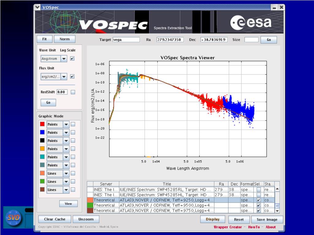Check the box for the red series
The height and width of the screenshot is (235, 314).
[73, 124]
